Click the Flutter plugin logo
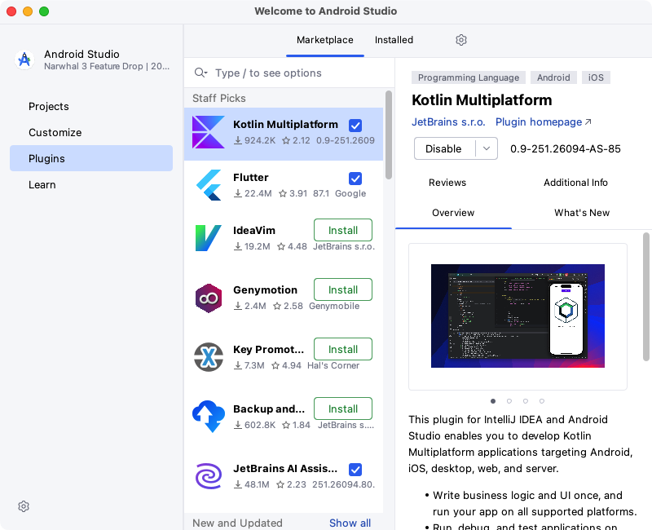 click(x=209, y=185)
